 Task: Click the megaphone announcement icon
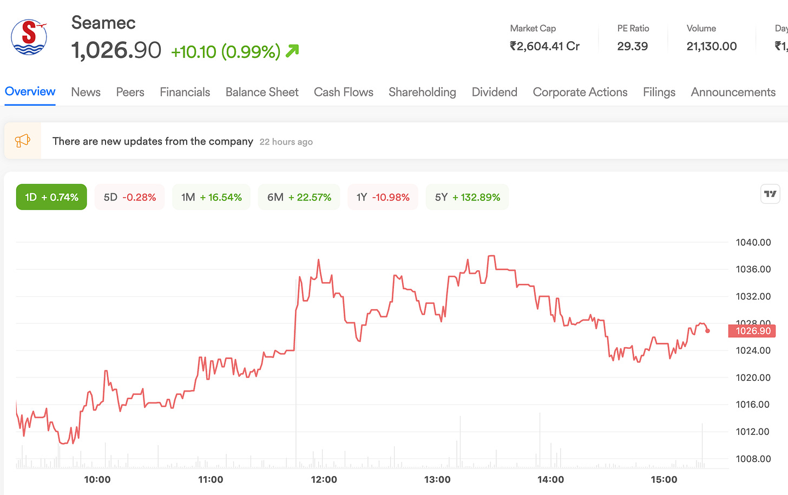23,141
